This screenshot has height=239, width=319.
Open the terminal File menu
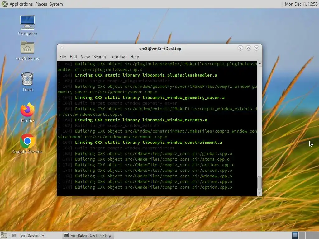pyautogui.click(x=62, y=57)
